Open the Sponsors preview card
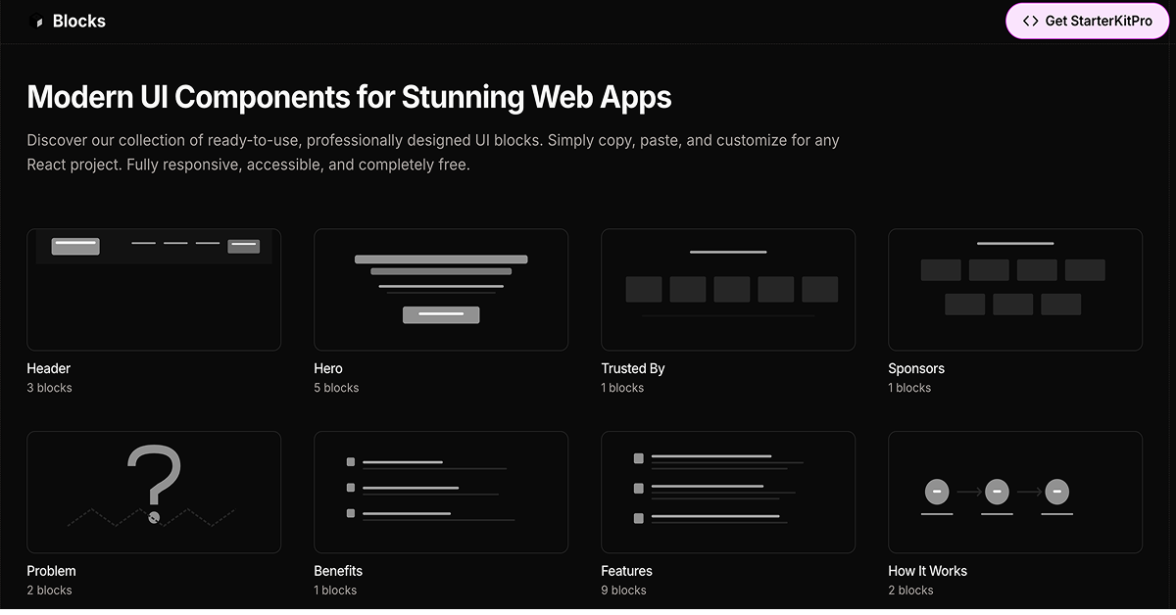This screenshot has height=615, width=1176. pyautogui.click(x=1014, y=289)
